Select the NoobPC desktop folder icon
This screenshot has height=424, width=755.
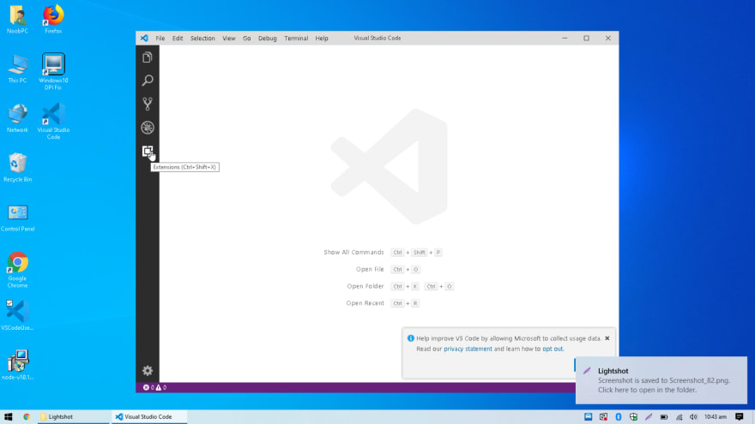[x=17, y=20]
